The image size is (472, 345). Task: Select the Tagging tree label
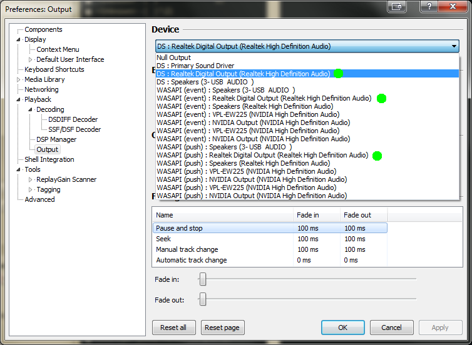[48, 189]
